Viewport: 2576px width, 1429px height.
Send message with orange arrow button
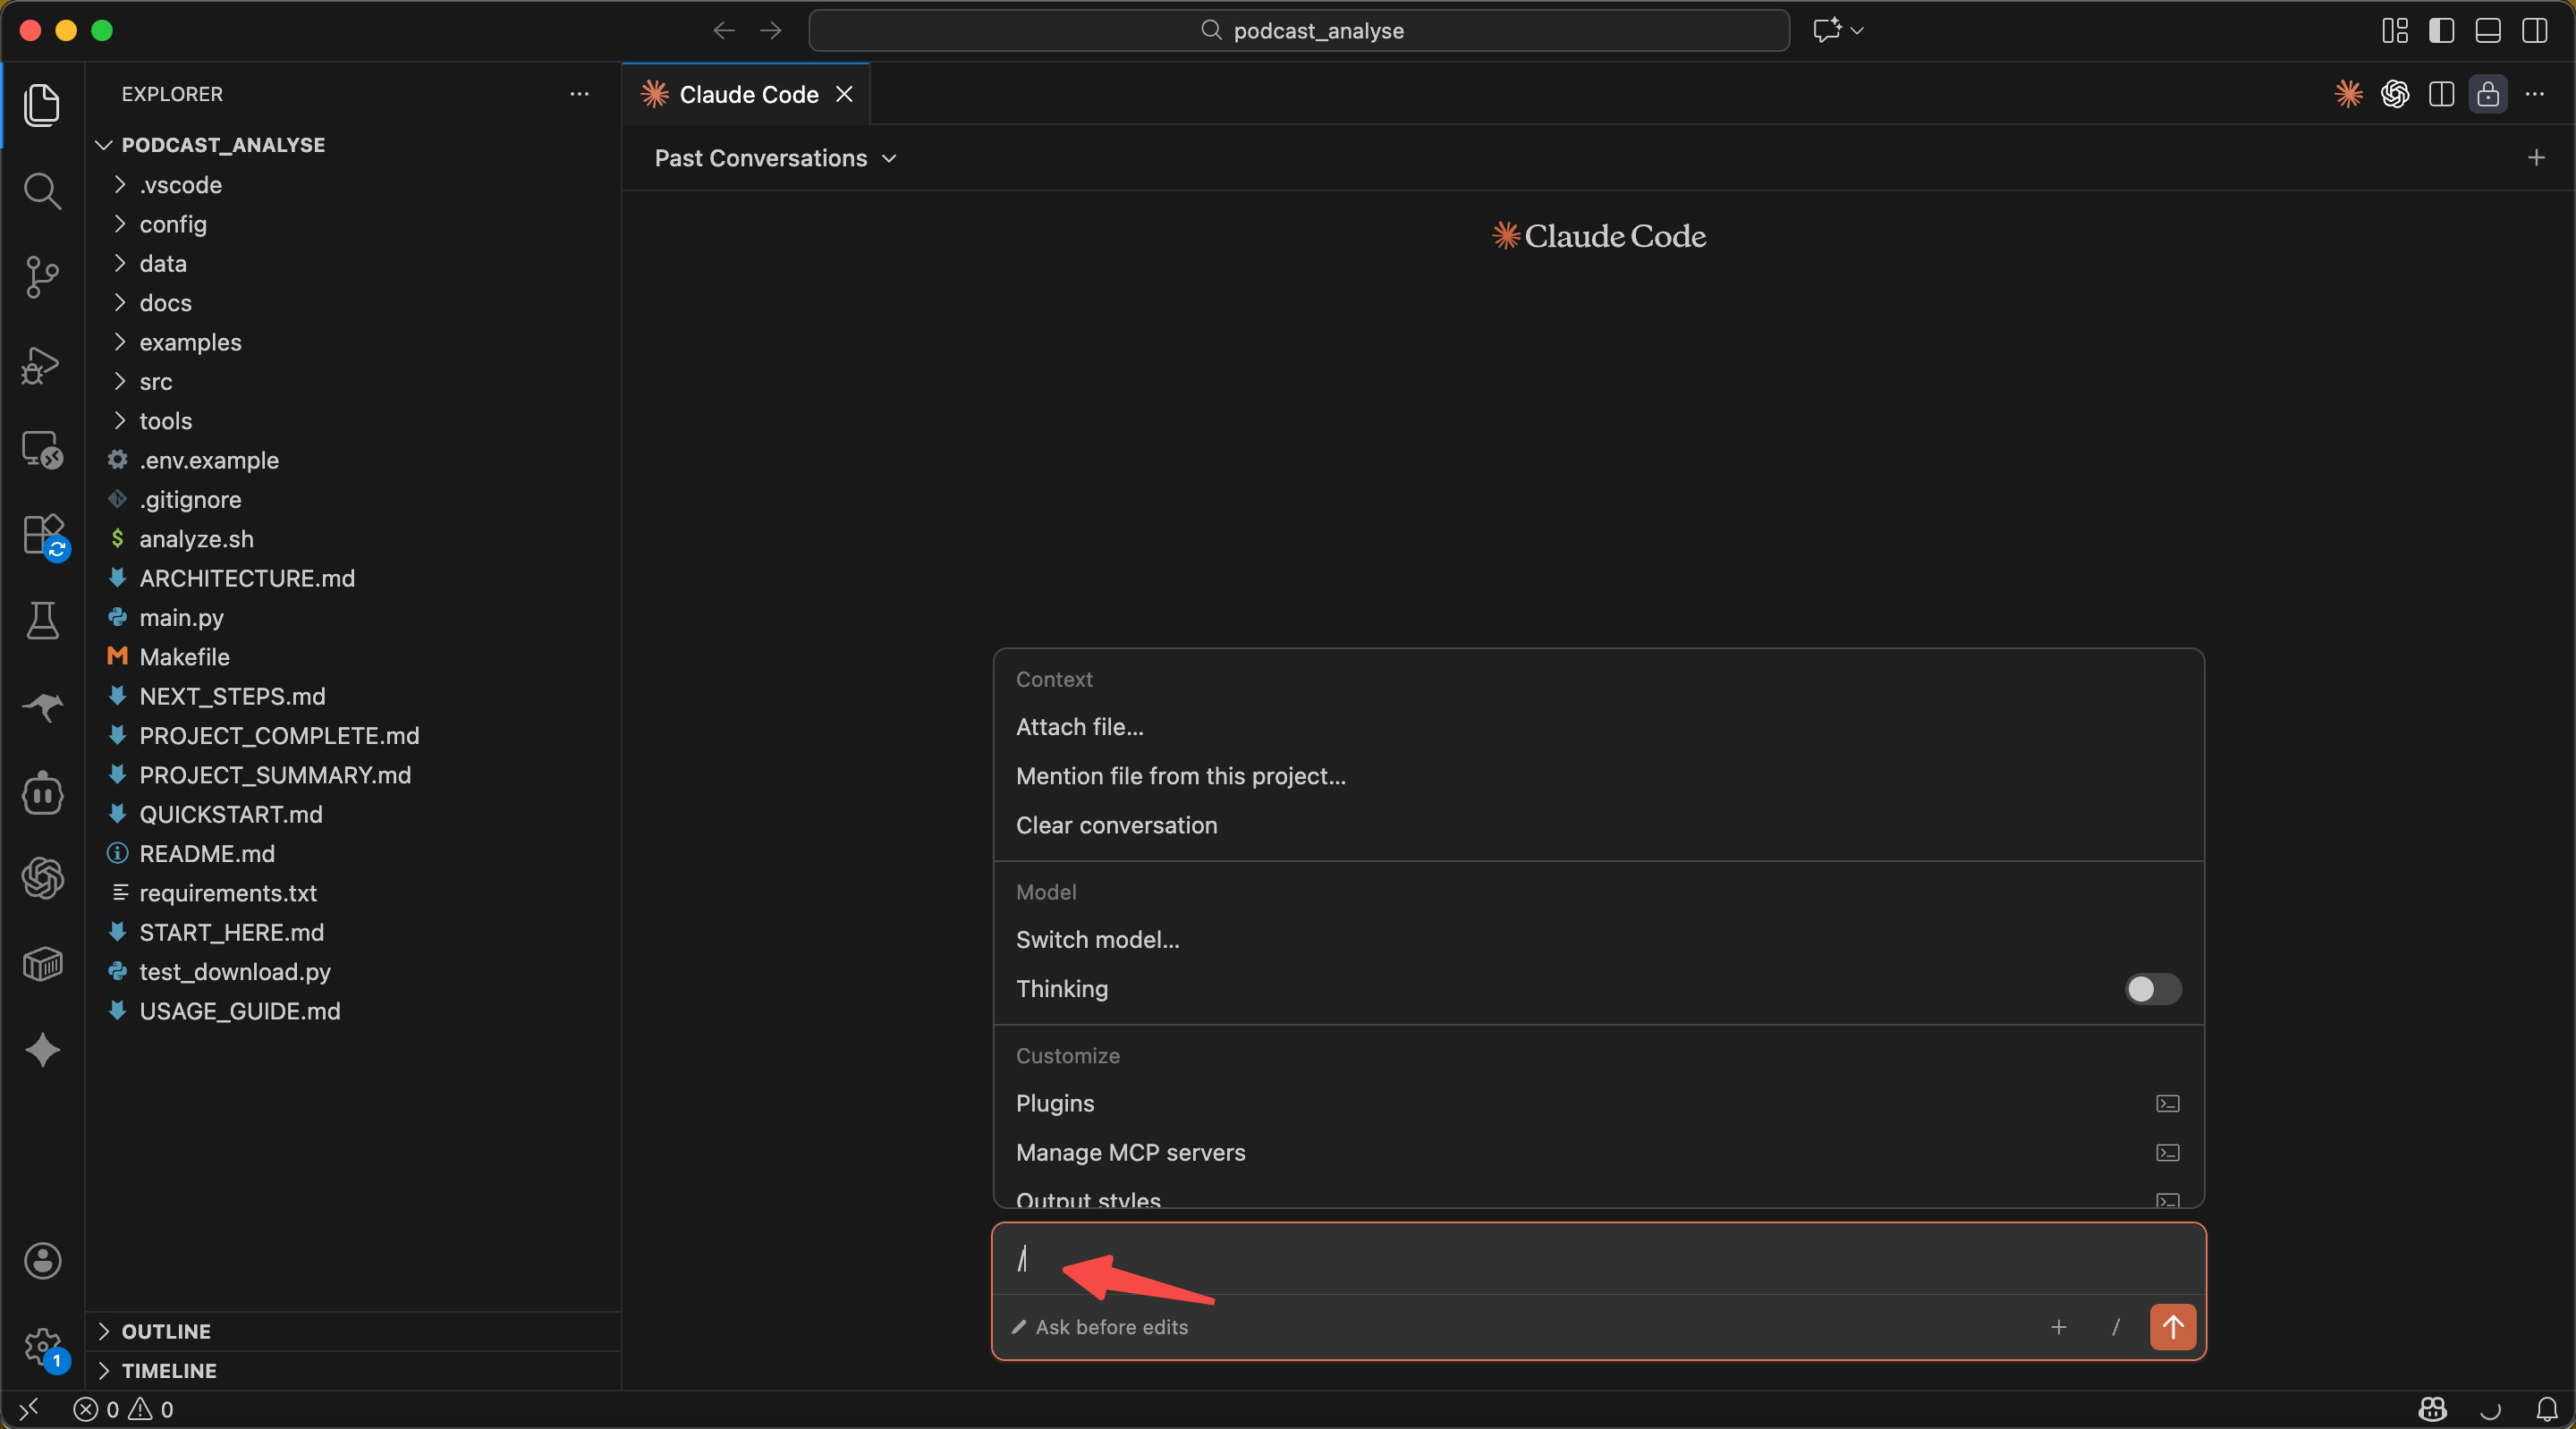(x=2172, y=1326)
